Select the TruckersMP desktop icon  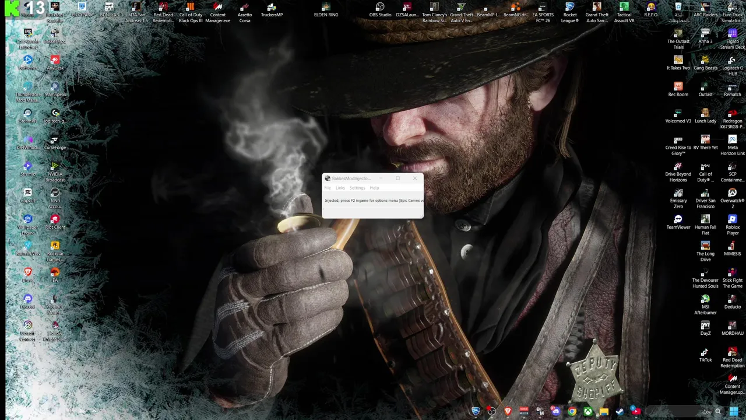point(272,10)
